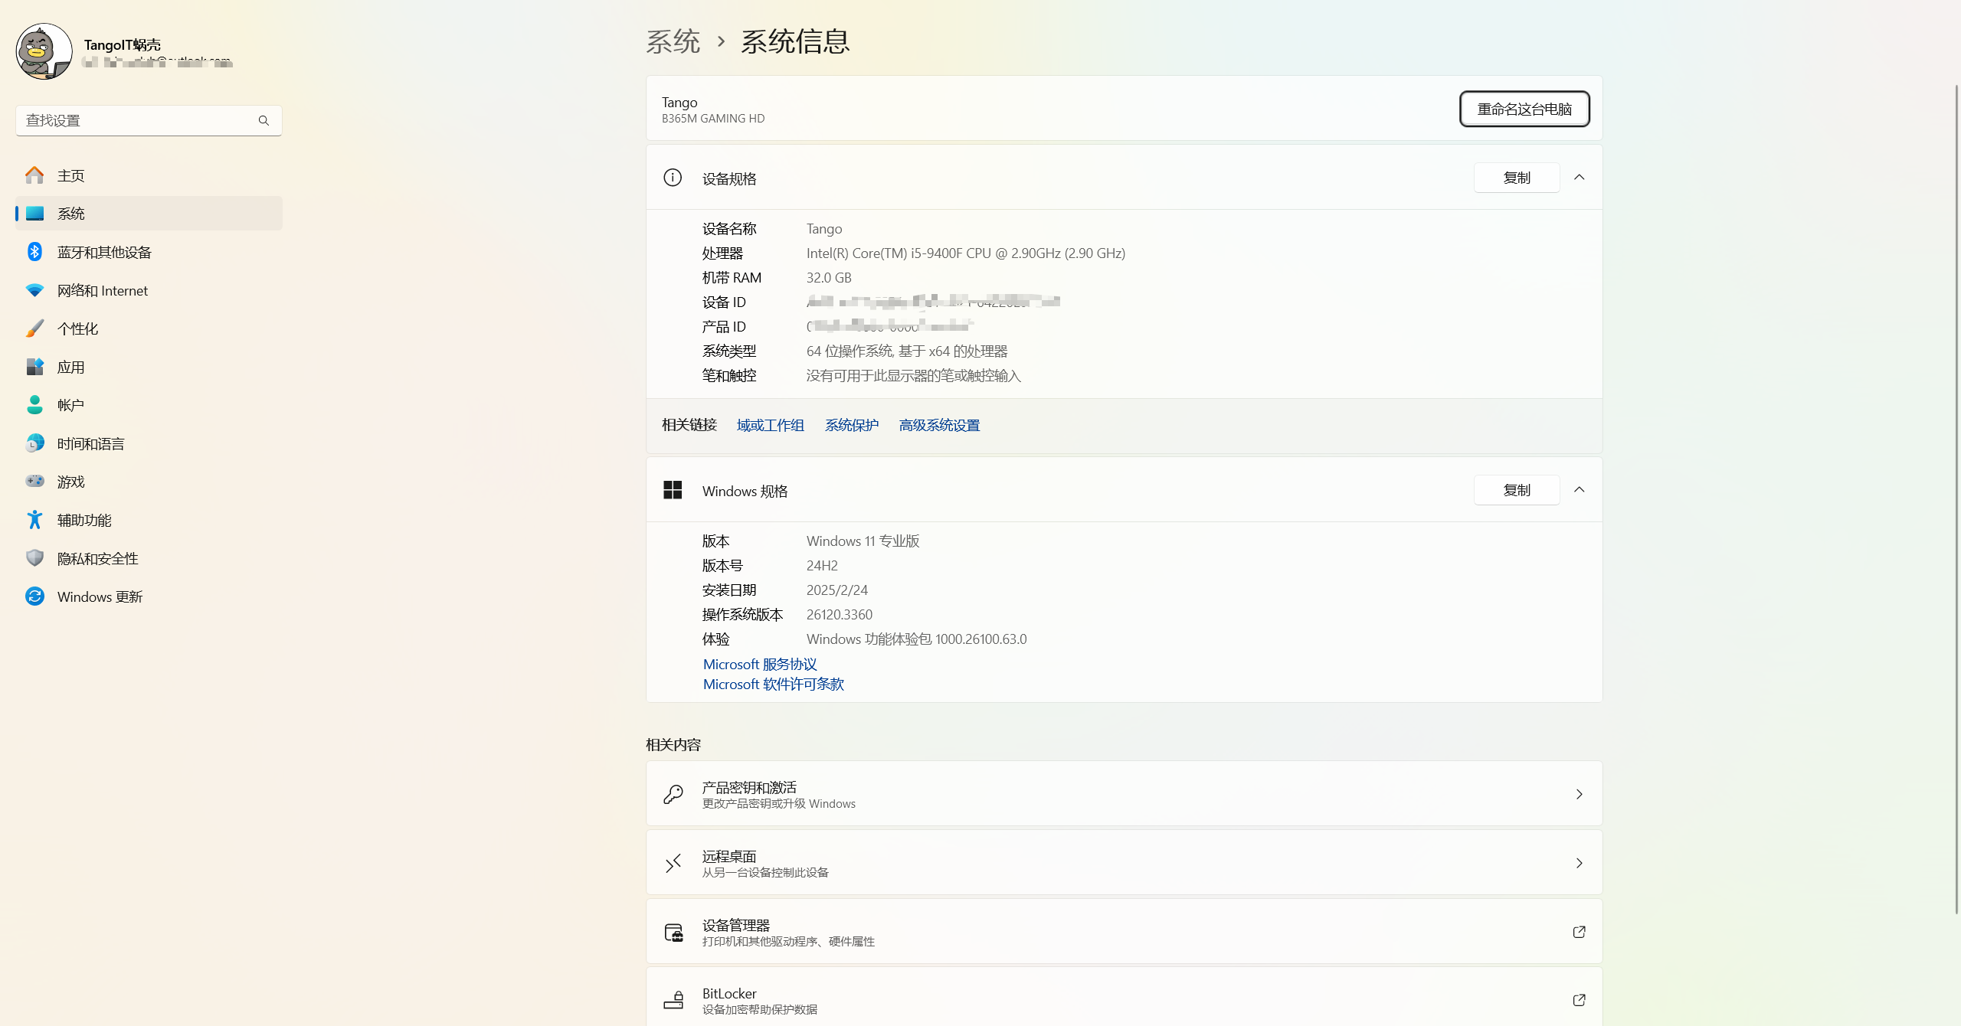Click the Windows Update sync icon

click(x=34, y=596)
